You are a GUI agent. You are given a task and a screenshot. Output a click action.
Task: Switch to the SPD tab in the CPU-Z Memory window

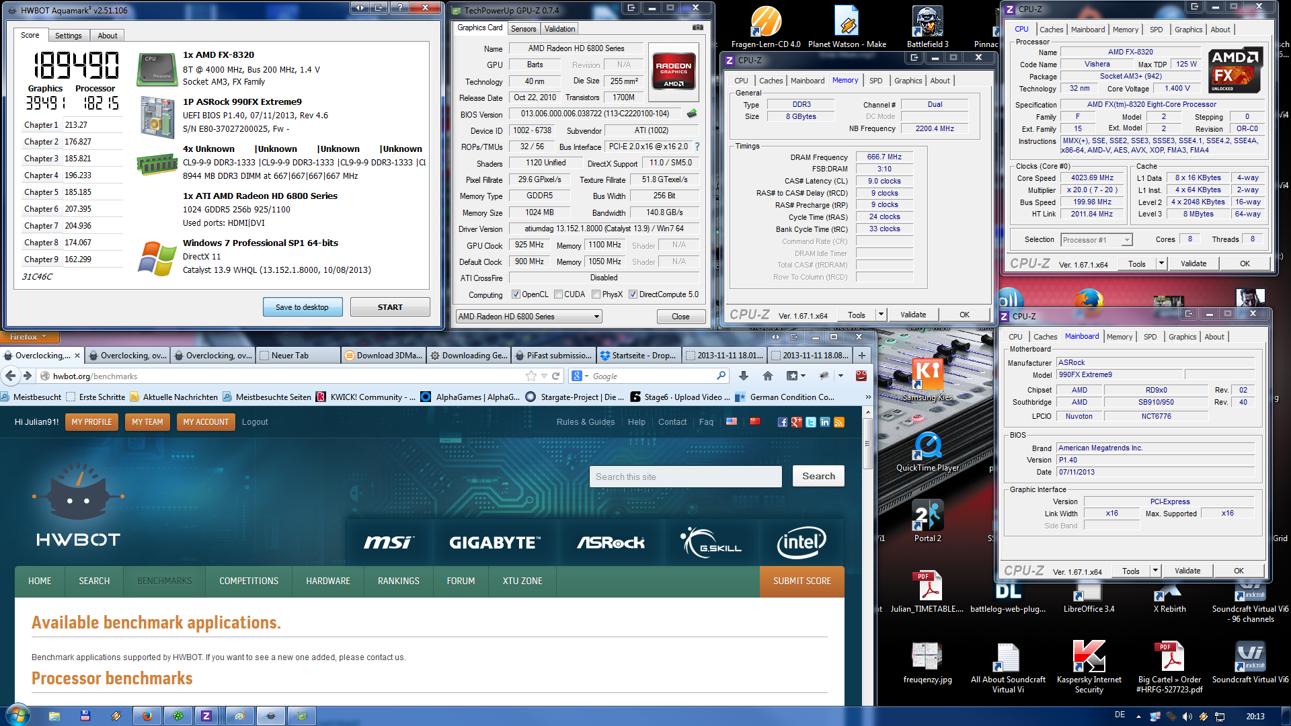tap(875, 81)
